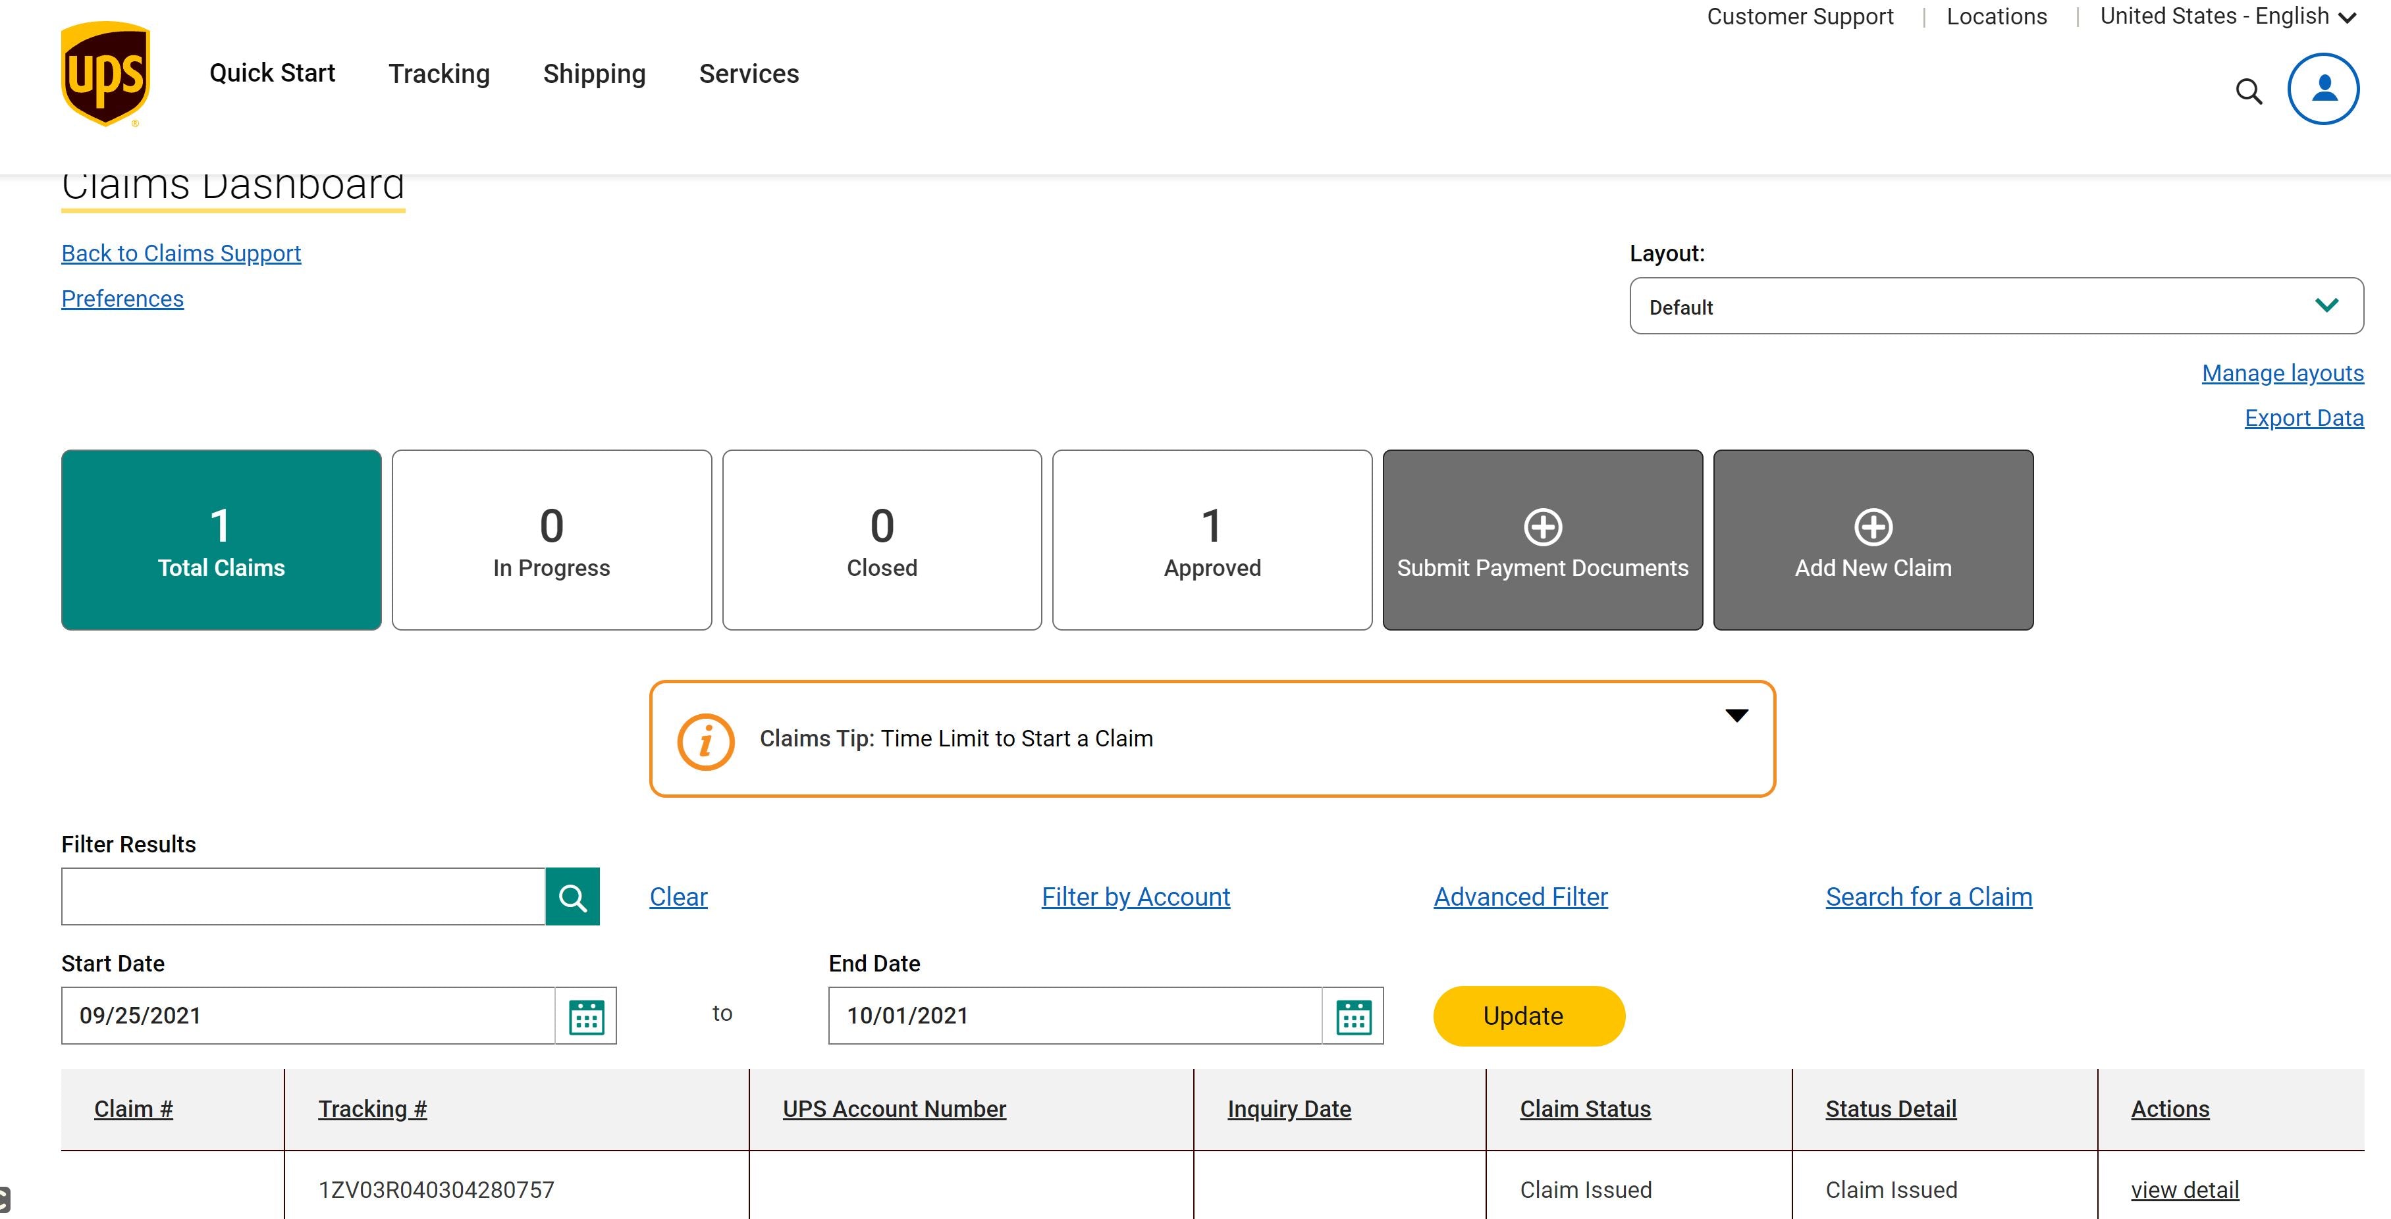2391x1219 pixels.
Task: Expand the Claims Tip panel
Action: click(x=1736, y=715)
